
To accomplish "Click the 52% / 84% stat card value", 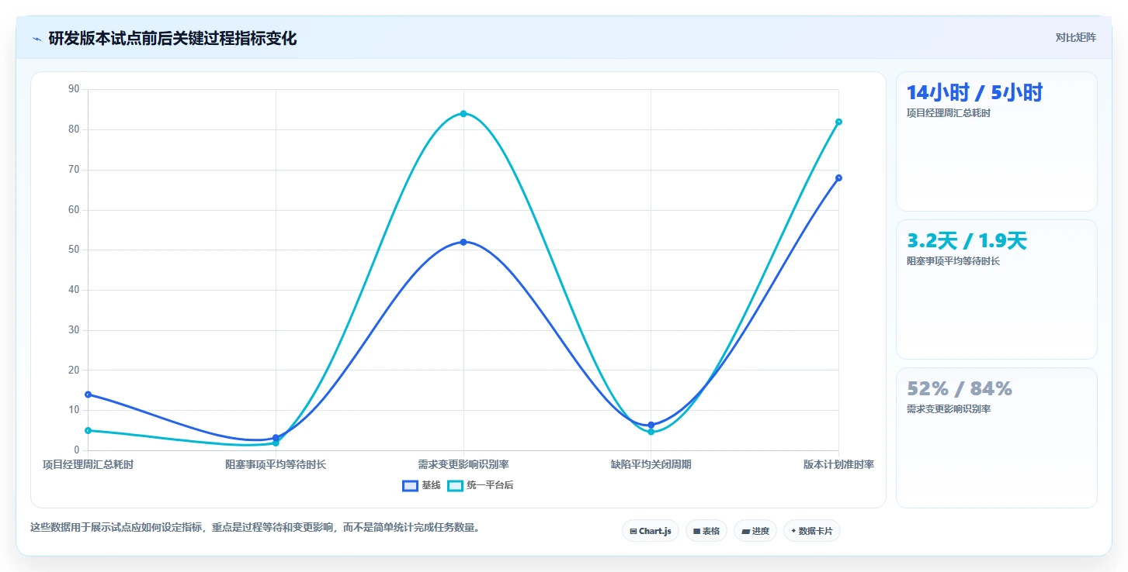I will tap(960, 388).
